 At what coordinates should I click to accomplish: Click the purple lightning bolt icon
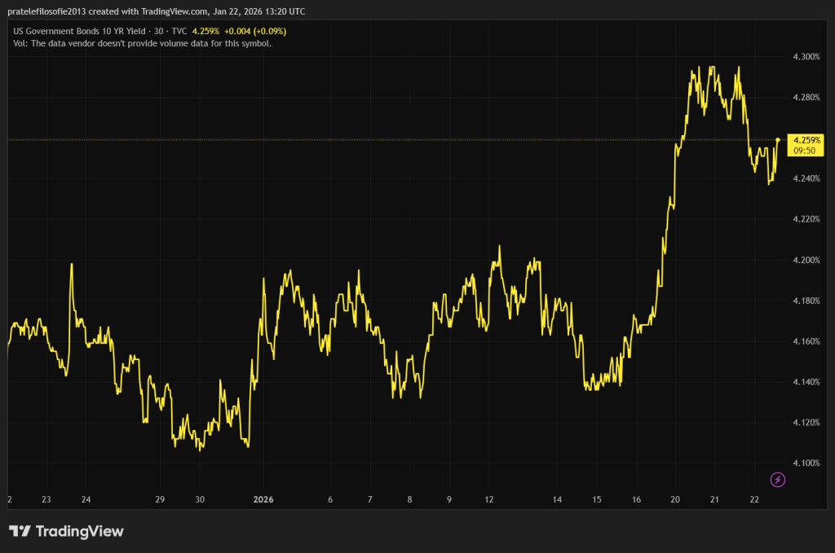[x=778, y=479]
